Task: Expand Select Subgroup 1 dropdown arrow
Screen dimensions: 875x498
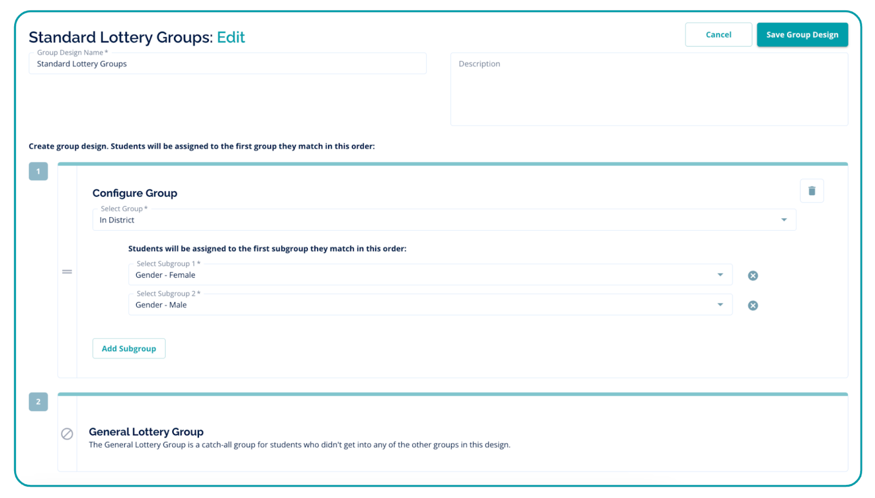Action: pyautogui.click(x=720, y=275)
